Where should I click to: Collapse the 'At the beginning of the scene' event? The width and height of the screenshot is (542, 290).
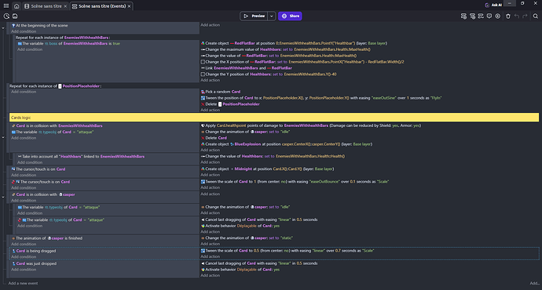coord(3,28)
